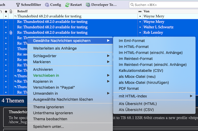
Task: Click the paperclip on Rob Lemley's message
Action: [11, 33]
